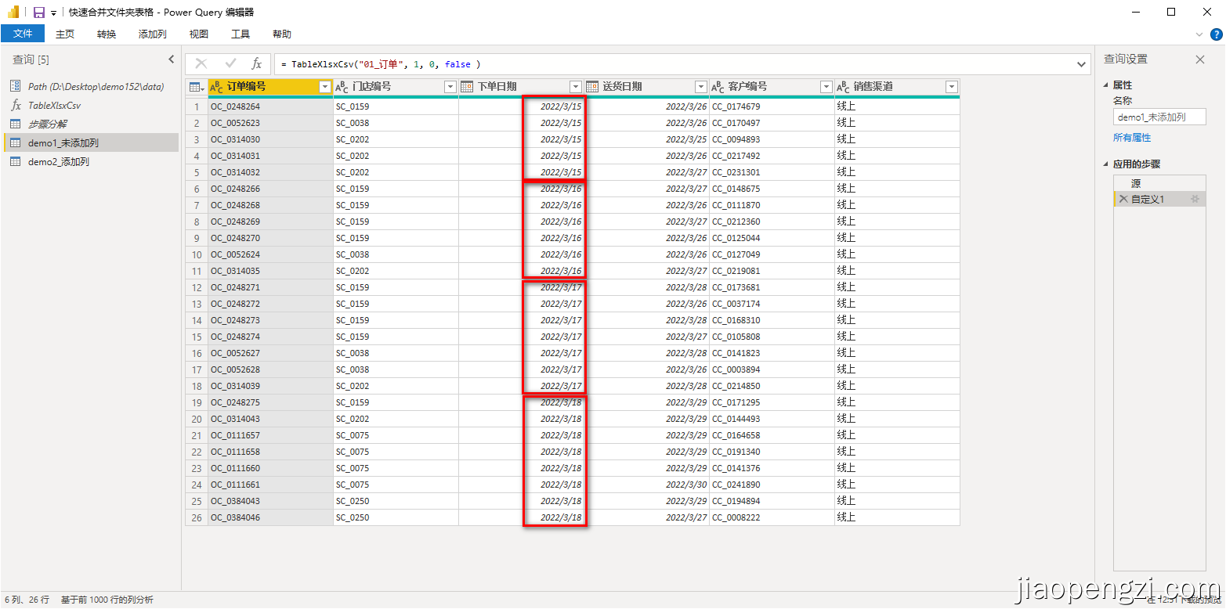Open the table corner menu icon
The width and height of the screenshot is (1226, 609).
tap(197, 87)
